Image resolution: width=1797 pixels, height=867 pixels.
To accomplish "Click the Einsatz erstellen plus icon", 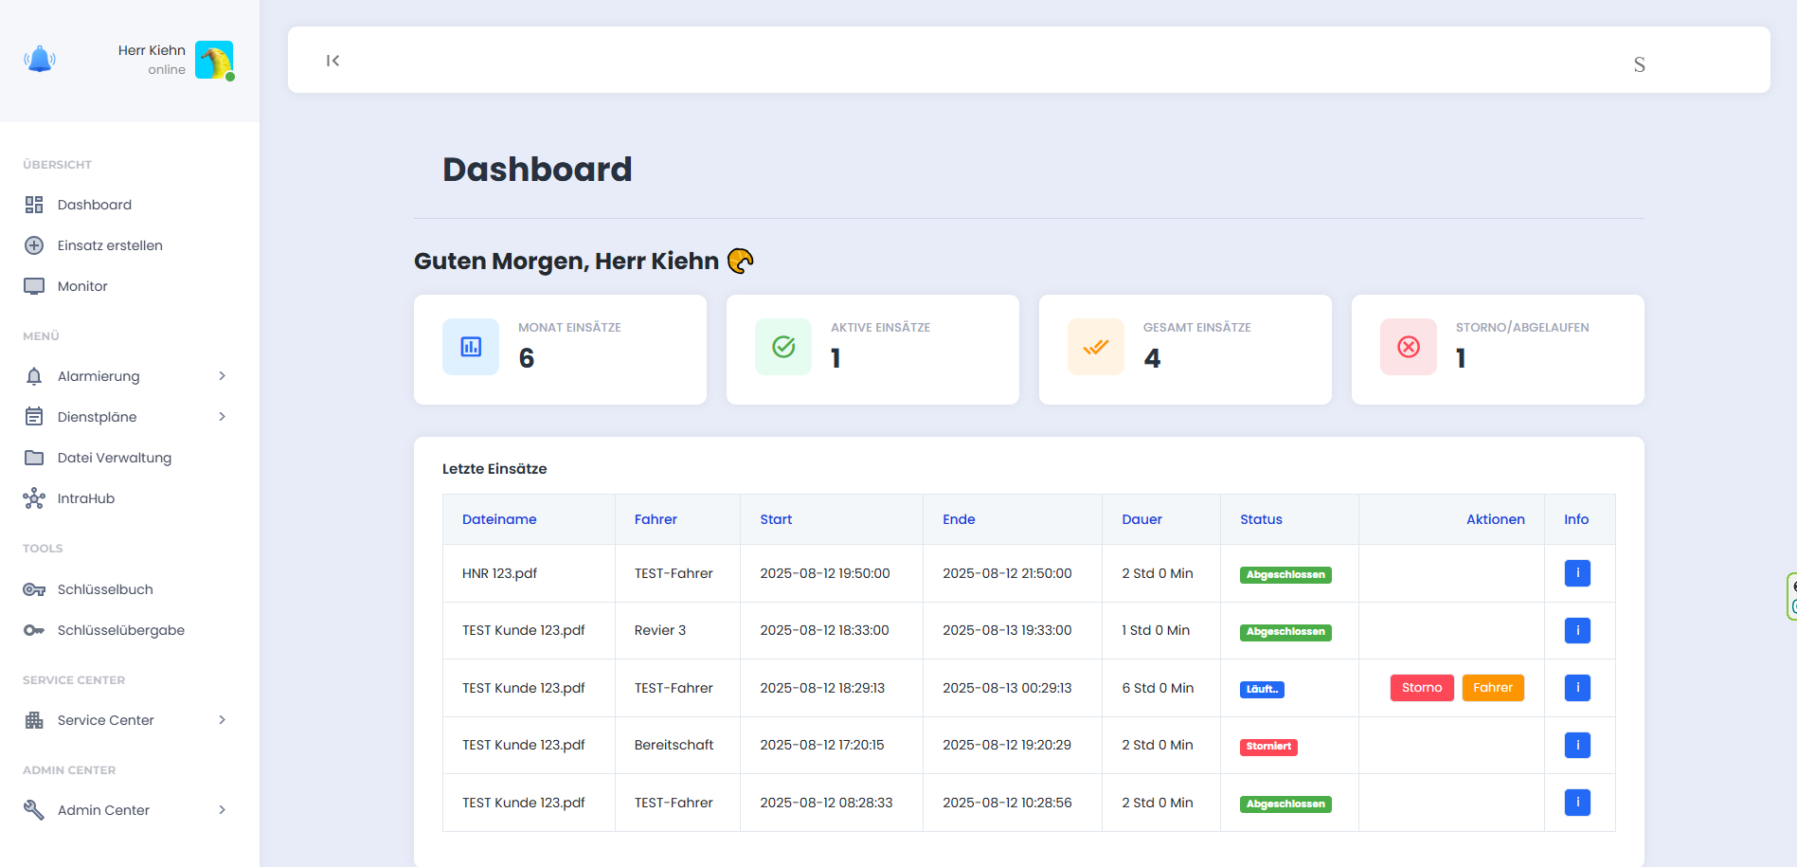I will click(34, 245).
